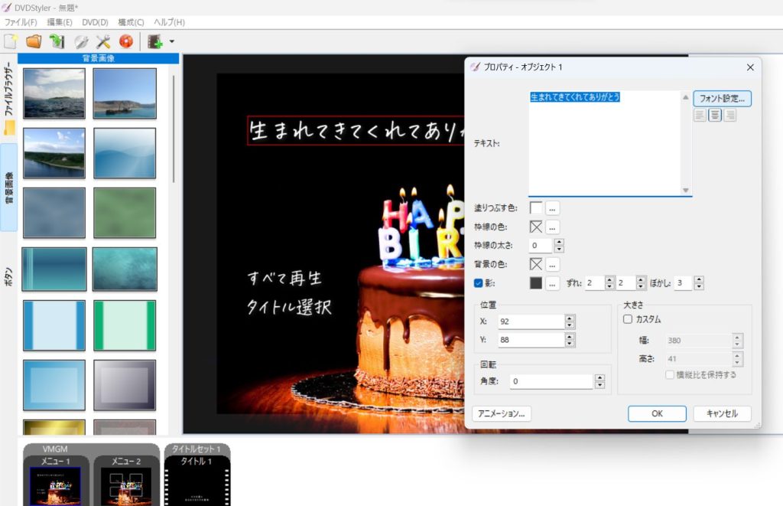This screenshot has height=506, width=783.
Task: Disable the 影 shadow checkbox
Action: [x=479, y=283]
